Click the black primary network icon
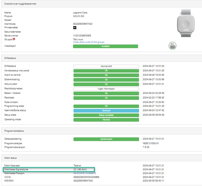The width and height of the screenshot is (202, 186). 75,28
